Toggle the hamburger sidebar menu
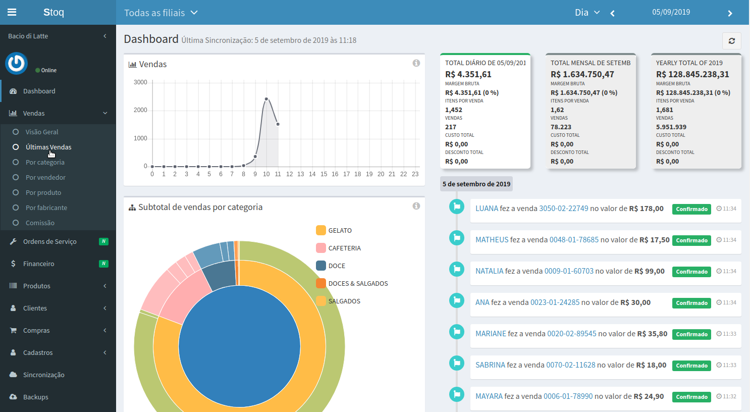Image resolution: width=750 pixels, height=412 pixels. coord(12,12)
